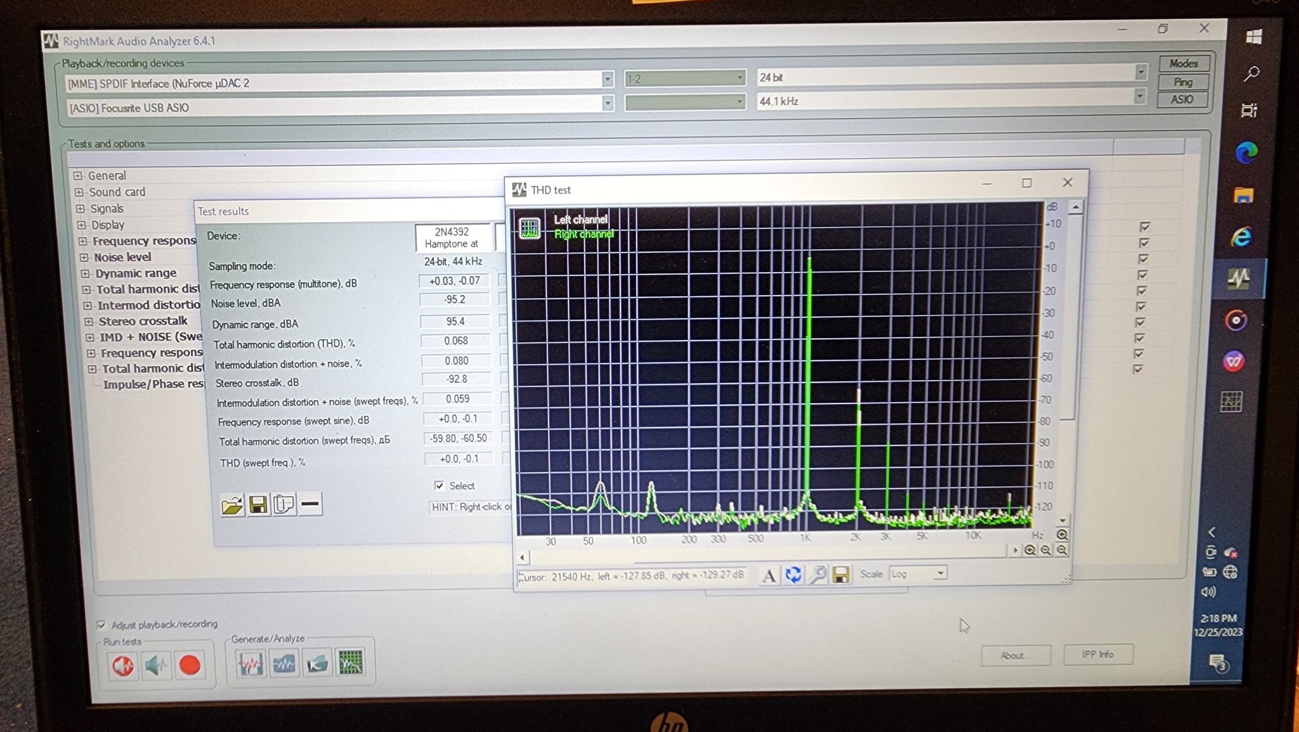Viewport: 1299px width, 732px height.
Task: Select Stereo crosstalk tree item
Action: point(143,321)
